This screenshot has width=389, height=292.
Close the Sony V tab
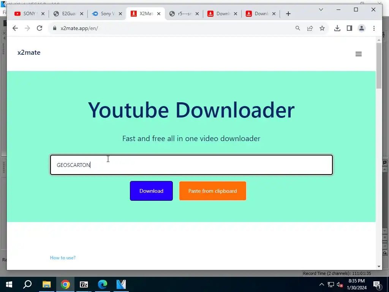click(x=120, y=14)
